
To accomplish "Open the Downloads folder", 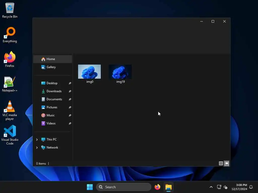I will (x=52, y=91).
